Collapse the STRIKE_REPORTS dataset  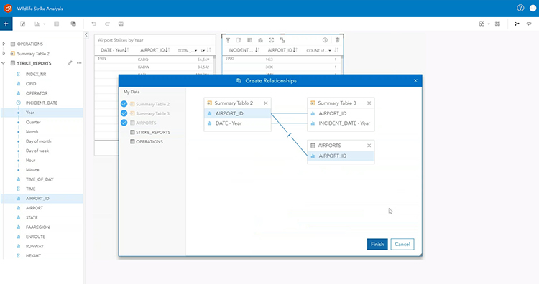pyautogui.click(x=4, y=63)
